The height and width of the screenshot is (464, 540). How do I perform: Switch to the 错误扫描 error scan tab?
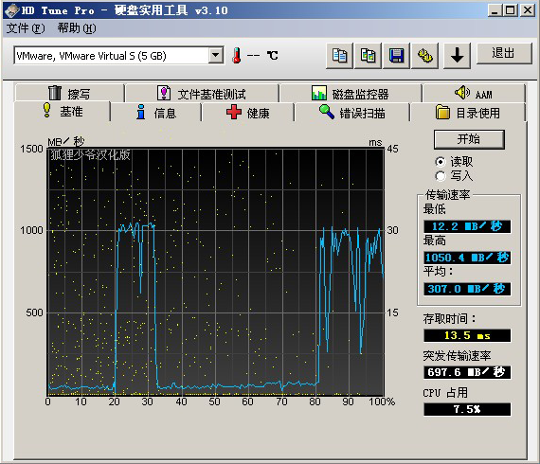tap(351, 113)
